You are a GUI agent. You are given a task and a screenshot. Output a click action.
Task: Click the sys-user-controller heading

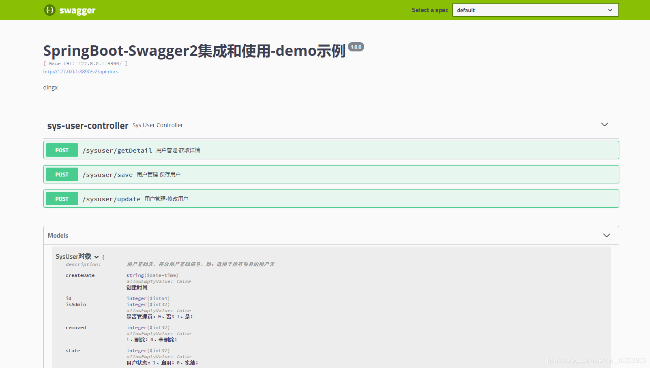[88, 126]
